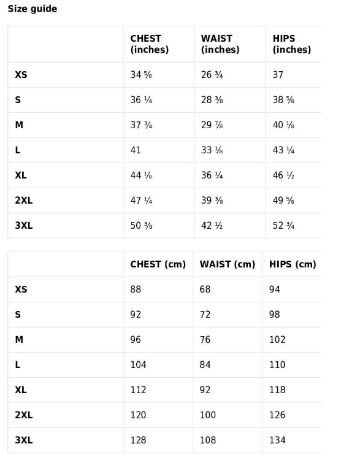This screenshot has width=341, height=460.
Task: Click the 44 ⅛ chest value for XL
Action: coord(141,175)
